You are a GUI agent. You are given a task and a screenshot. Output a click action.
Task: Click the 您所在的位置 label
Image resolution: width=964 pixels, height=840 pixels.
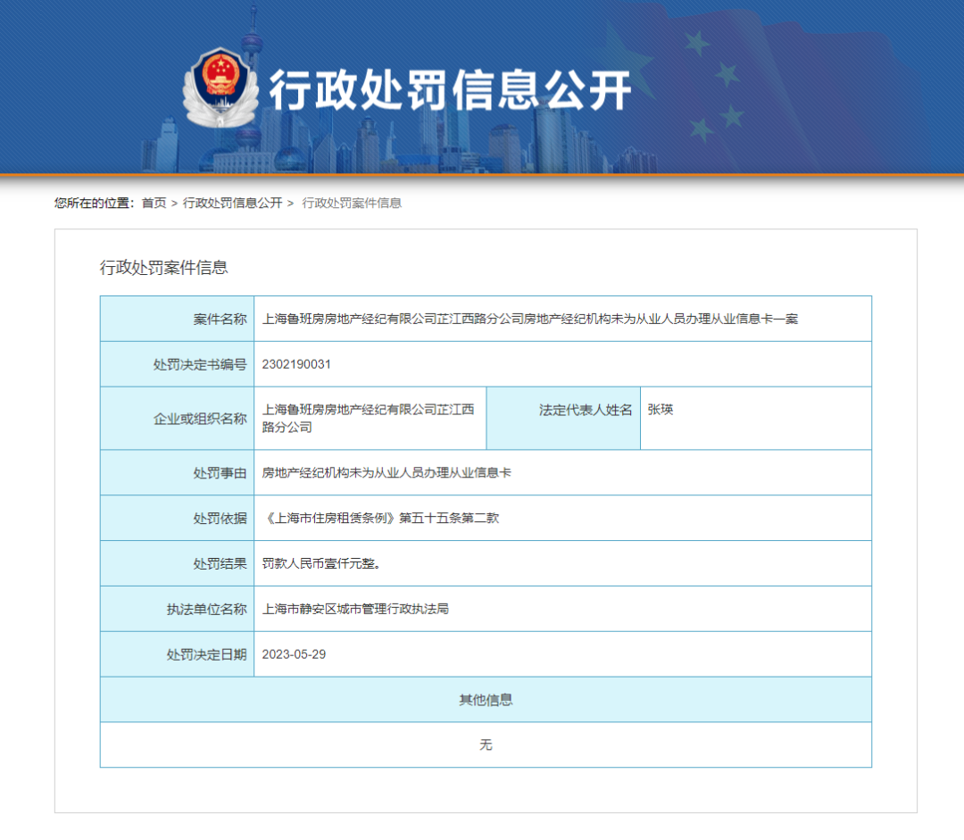pyautogui.click(x=94, y=203)
